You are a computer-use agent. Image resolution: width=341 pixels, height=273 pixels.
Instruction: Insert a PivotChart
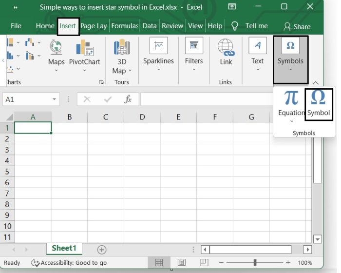(84, 53)
